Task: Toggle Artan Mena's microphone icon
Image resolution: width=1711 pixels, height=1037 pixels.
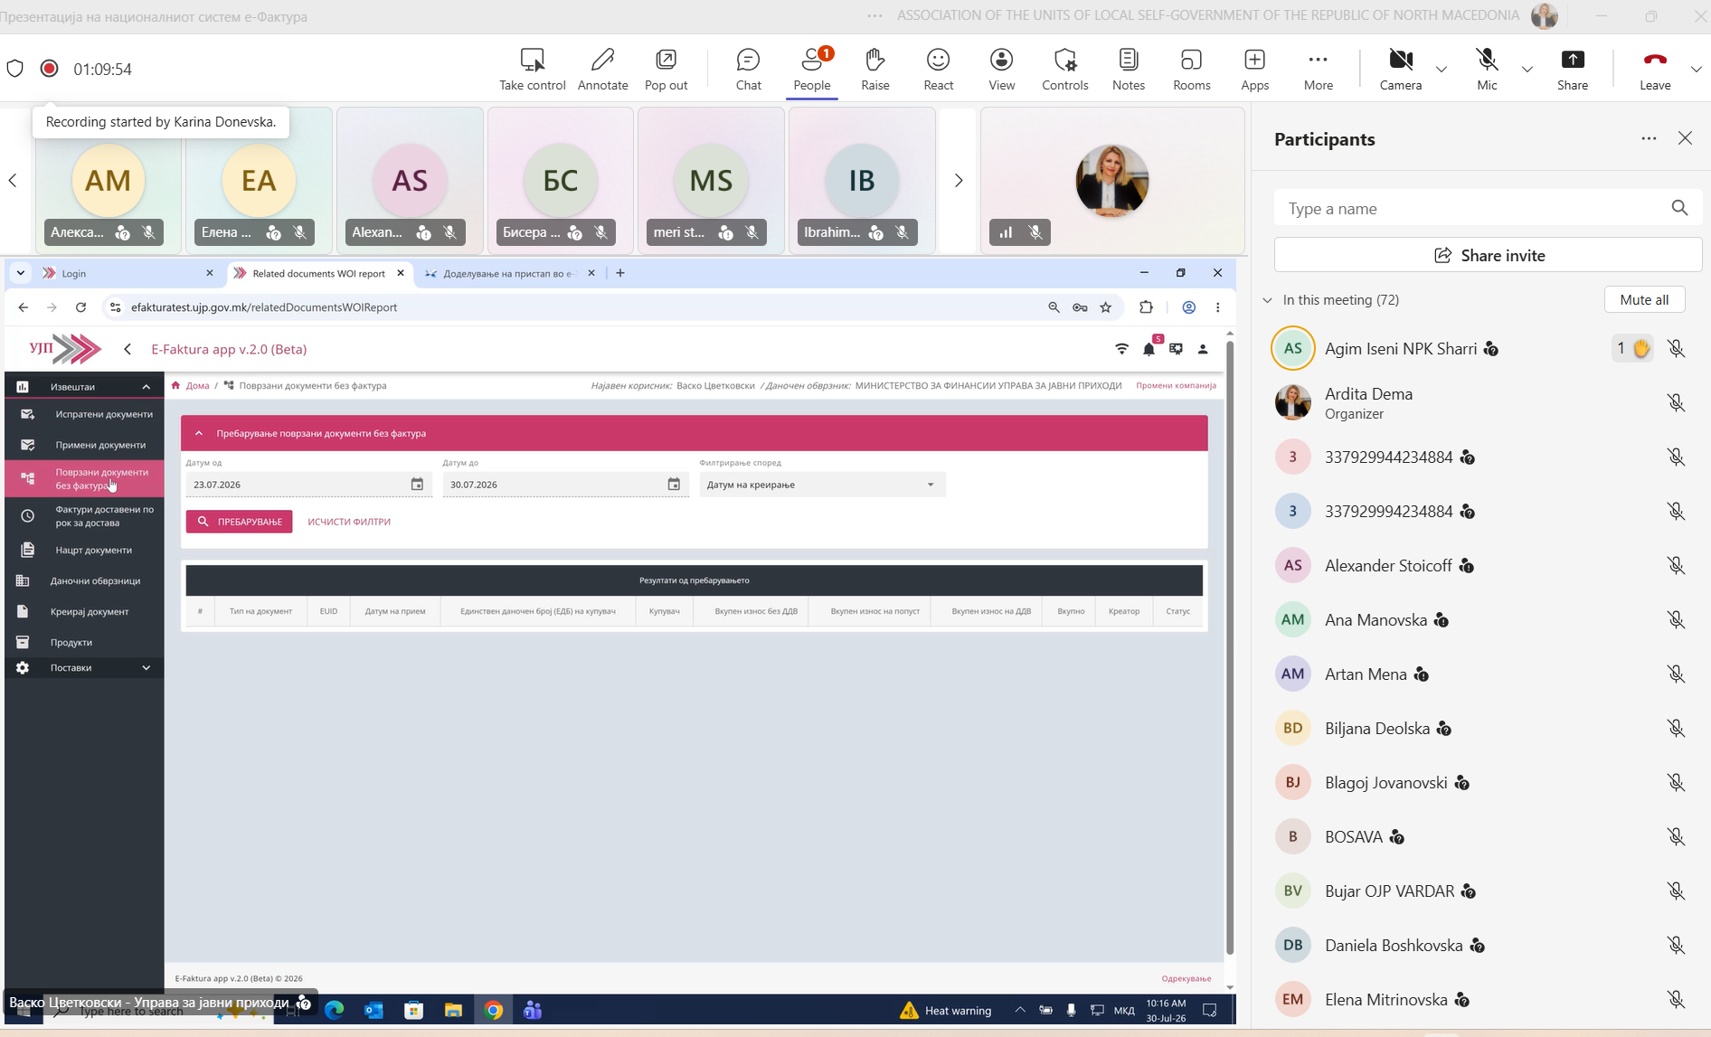Action: [x=1676, y=674]
